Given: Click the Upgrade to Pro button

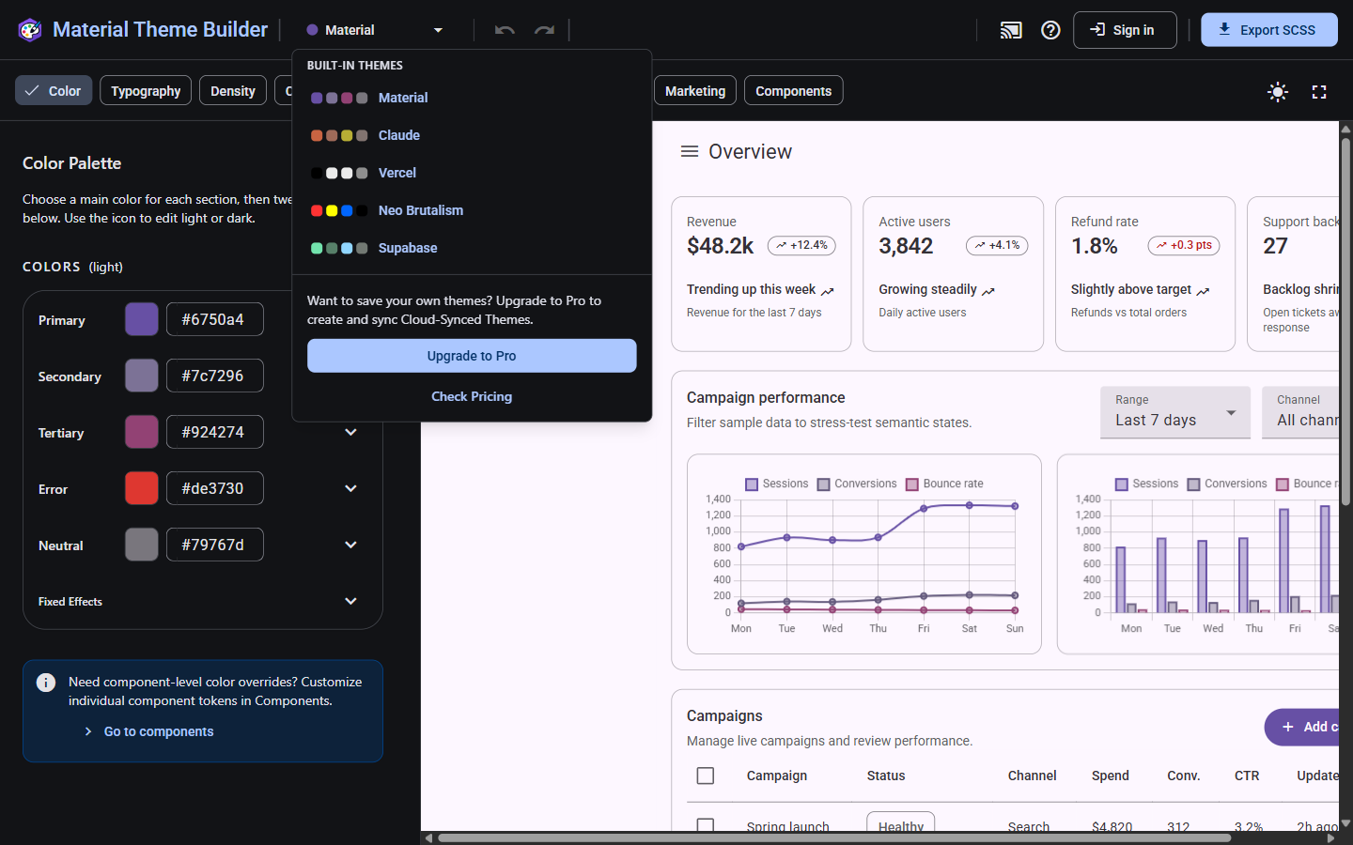Looking at the screenshot, I should 472,356.
